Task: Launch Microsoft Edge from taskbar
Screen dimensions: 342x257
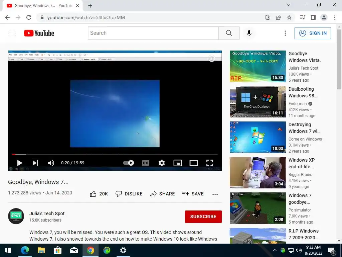Action: coord(25,250)
